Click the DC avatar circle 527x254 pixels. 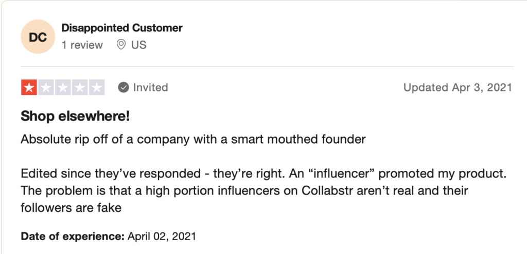pos(38,36)
